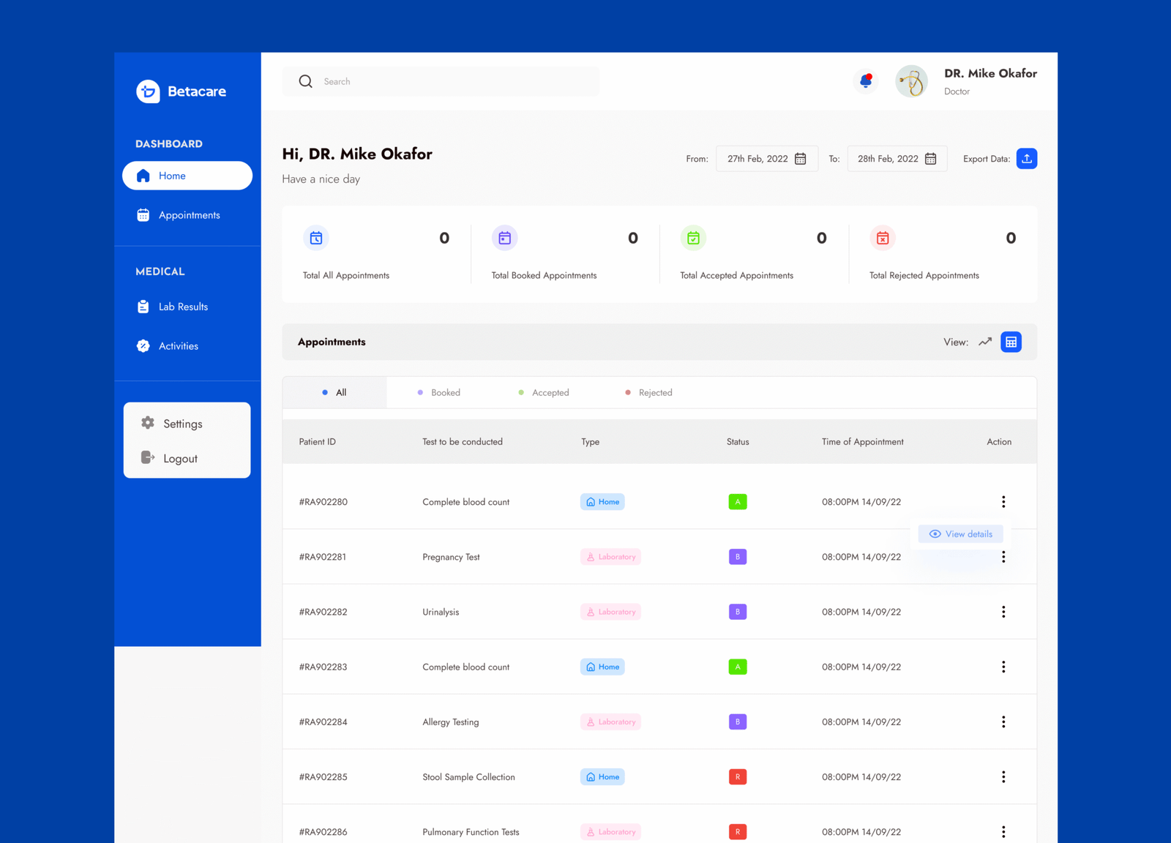Open Dr. Mike Okafor's profile avatar
The image size is (1171, 843).
click(911, 81)
